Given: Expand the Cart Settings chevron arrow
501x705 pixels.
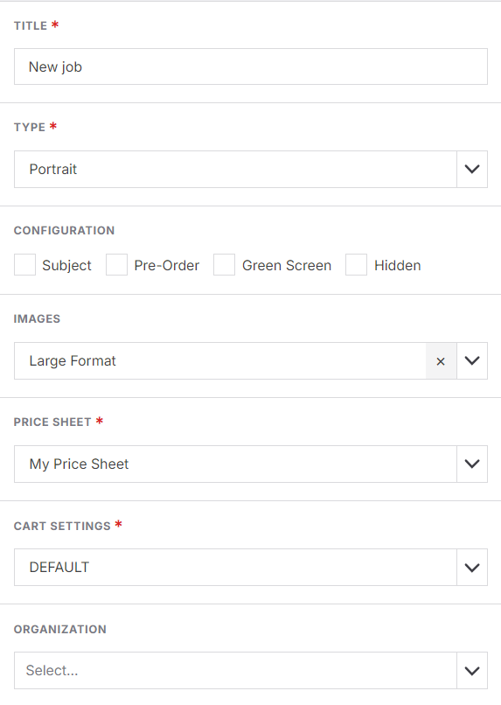Looking at the screenshot, I should pyautogui.click(x=472, y=568).
